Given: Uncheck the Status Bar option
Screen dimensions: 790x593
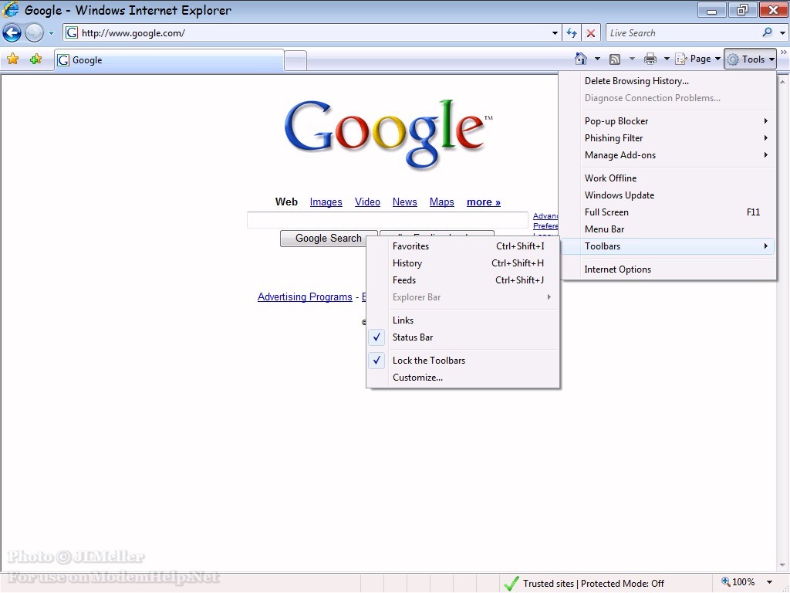Looking at the screenshot, I should 413,337.
